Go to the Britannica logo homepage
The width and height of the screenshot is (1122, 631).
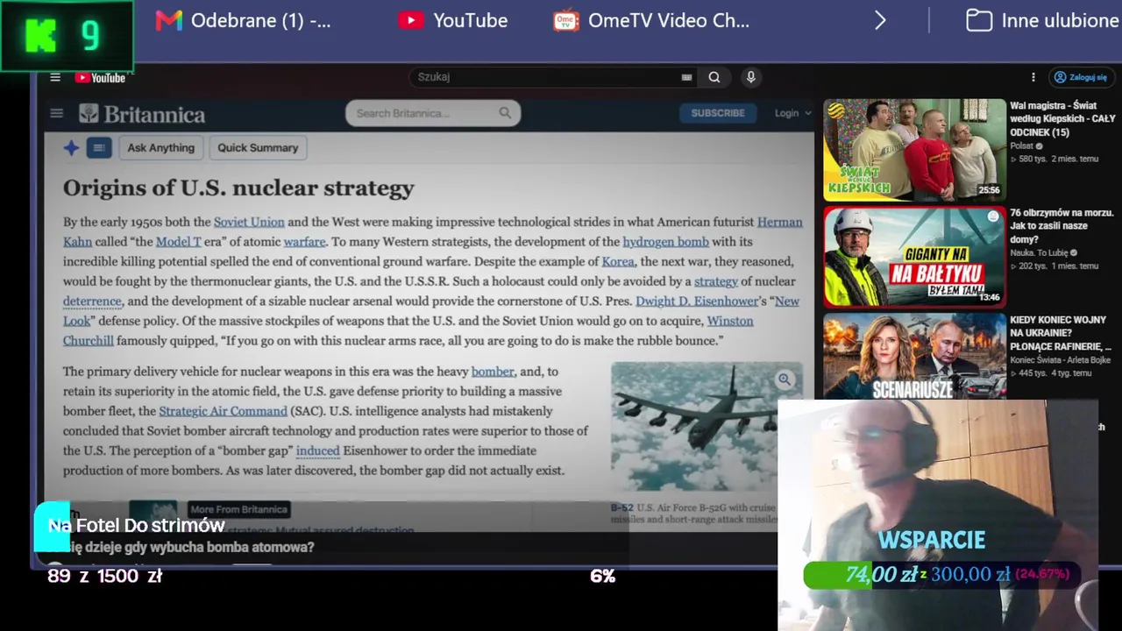[x=142, y=113]
